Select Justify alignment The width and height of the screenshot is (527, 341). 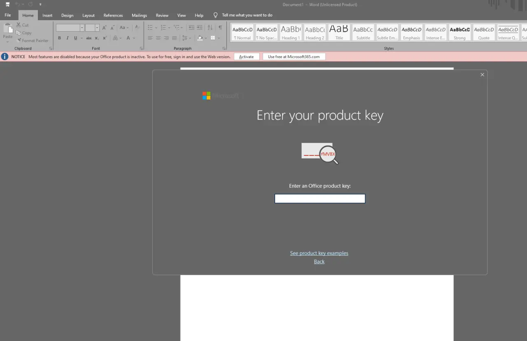(175, 38)
